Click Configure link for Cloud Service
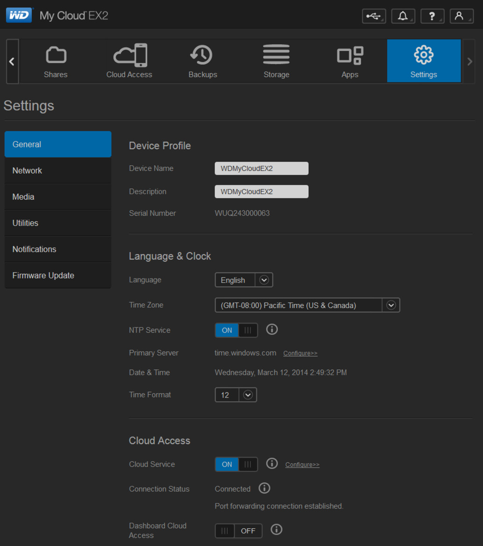483x546 pixels. (302, 465)
